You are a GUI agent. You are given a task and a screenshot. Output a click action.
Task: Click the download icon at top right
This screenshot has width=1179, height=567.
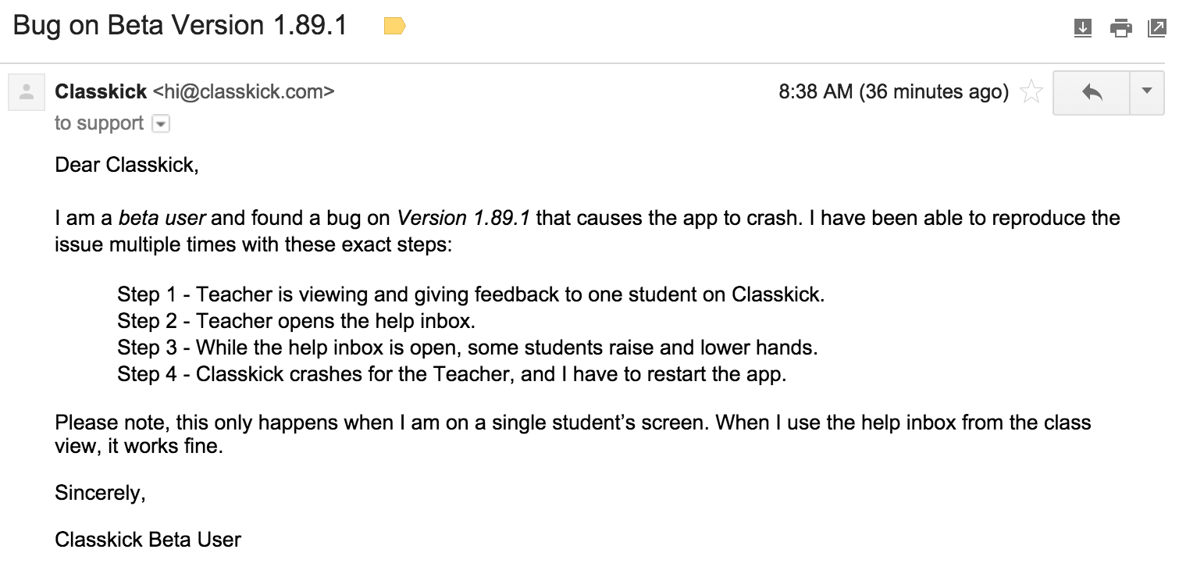click(x=1082, y=28)
